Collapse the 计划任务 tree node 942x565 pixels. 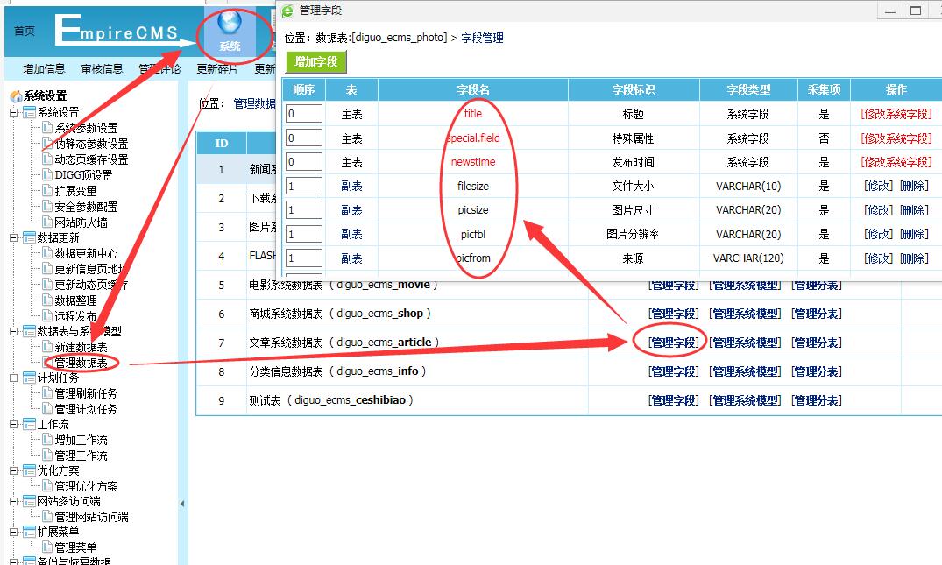[14, 378]
